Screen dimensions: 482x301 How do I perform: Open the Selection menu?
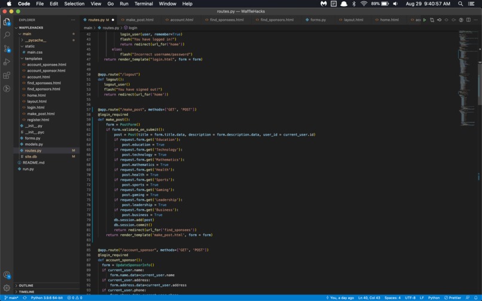point(74,4)
